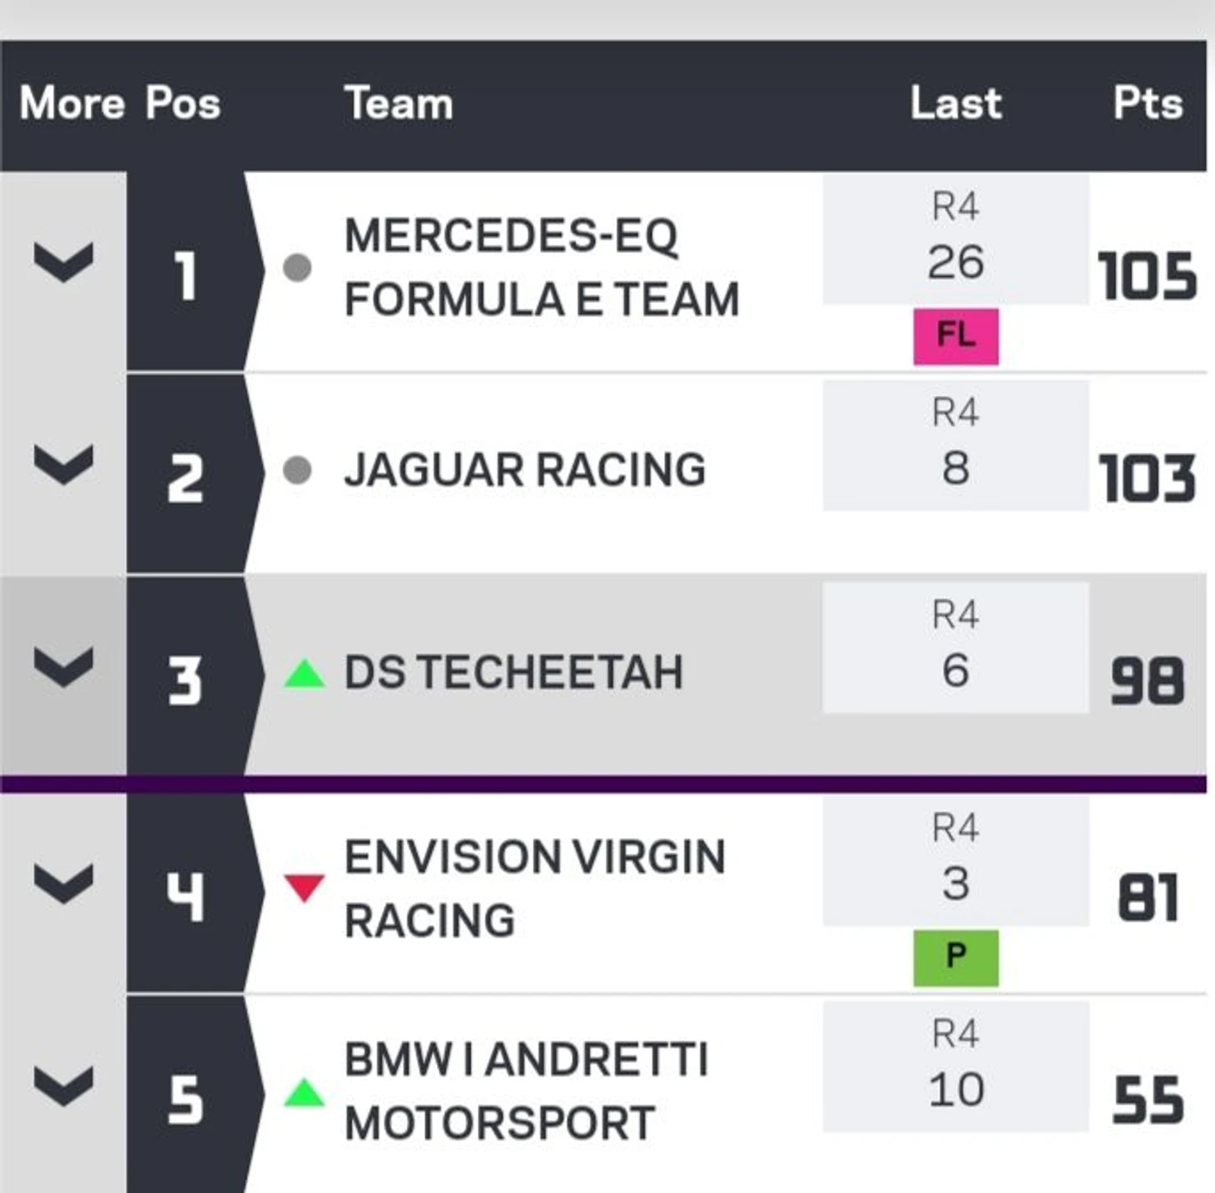This screenshot has width=1215, height=1193.
Task: Click grey dot indicator beside Jaguar Racing
Action: point(297,470)
